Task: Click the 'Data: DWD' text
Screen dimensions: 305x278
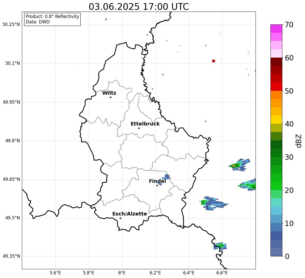Action: tap(38, 22)
